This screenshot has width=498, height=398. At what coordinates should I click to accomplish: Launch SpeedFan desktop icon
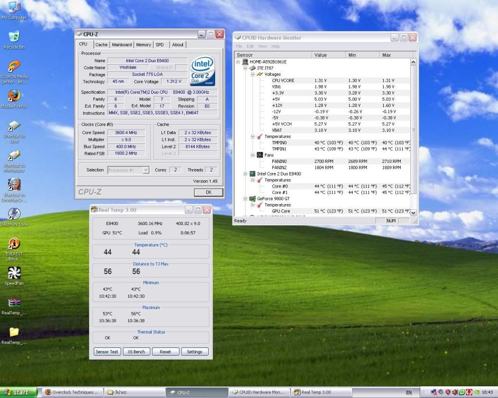coord(14,273)
